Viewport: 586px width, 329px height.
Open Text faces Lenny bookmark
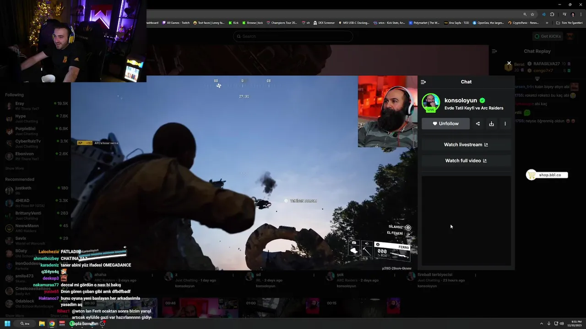coord(209,22)
